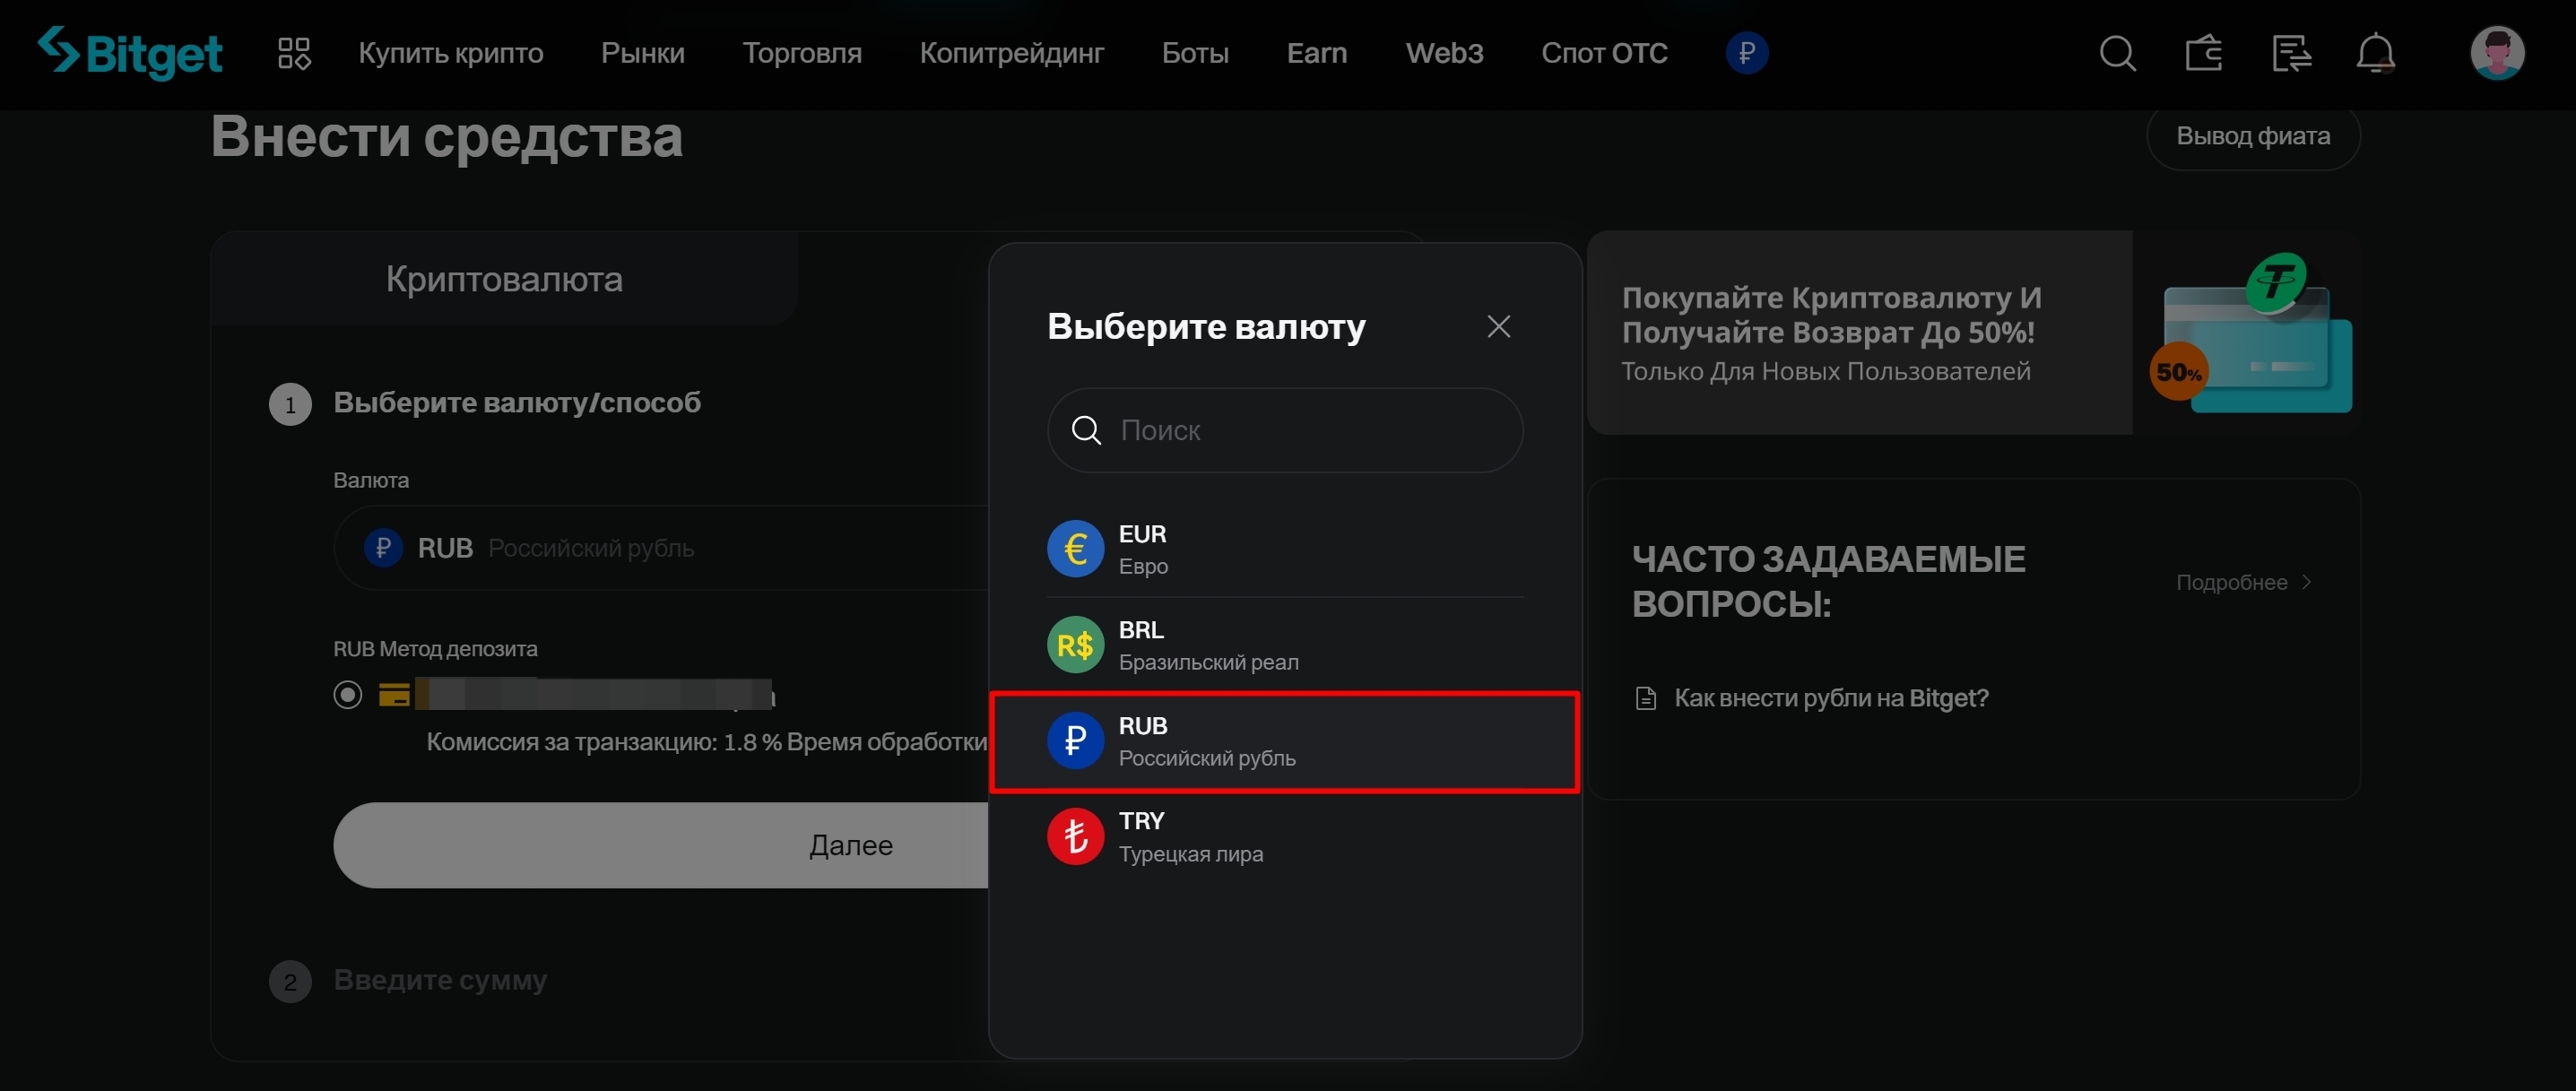Click the Покупайте Криптовалюту promo headline
Image resolution: width=2576 pixels, height=1091 pixels.
[x=1831, y=315]
